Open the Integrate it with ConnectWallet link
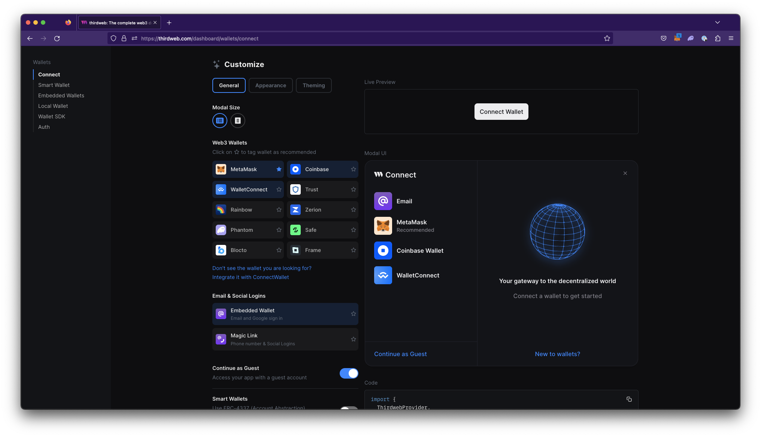761x437 pixels. (x=250, y=277)
